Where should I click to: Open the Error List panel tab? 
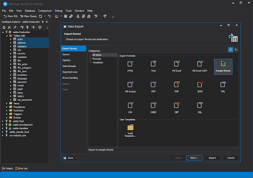pyautogui.click(x=22, y=168)
